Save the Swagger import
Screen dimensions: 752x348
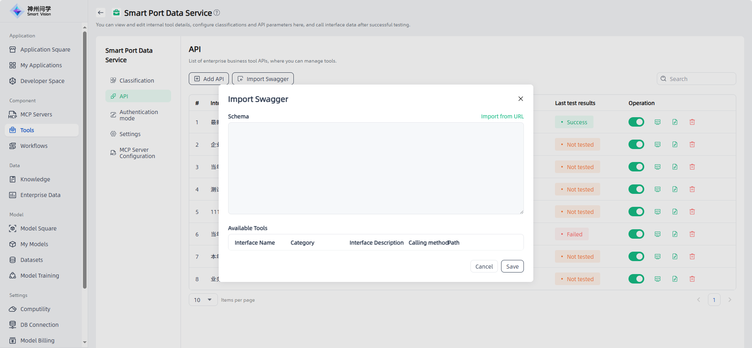pos(512,266)
